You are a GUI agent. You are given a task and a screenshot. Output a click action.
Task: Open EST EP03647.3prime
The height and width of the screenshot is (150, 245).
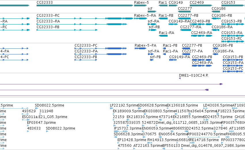[28, 126]
